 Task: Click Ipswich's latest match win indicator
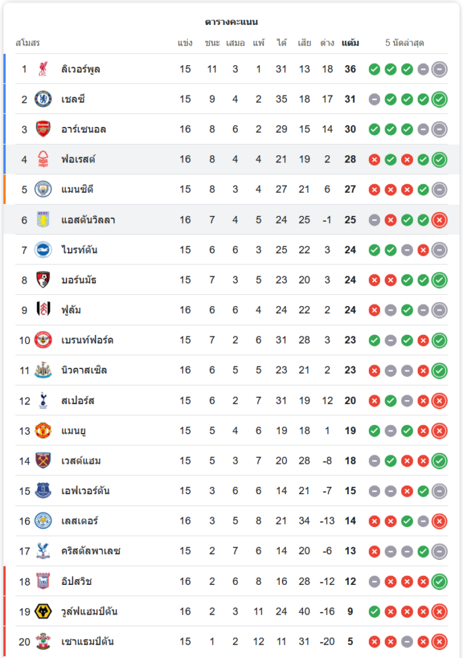point(439,581)
